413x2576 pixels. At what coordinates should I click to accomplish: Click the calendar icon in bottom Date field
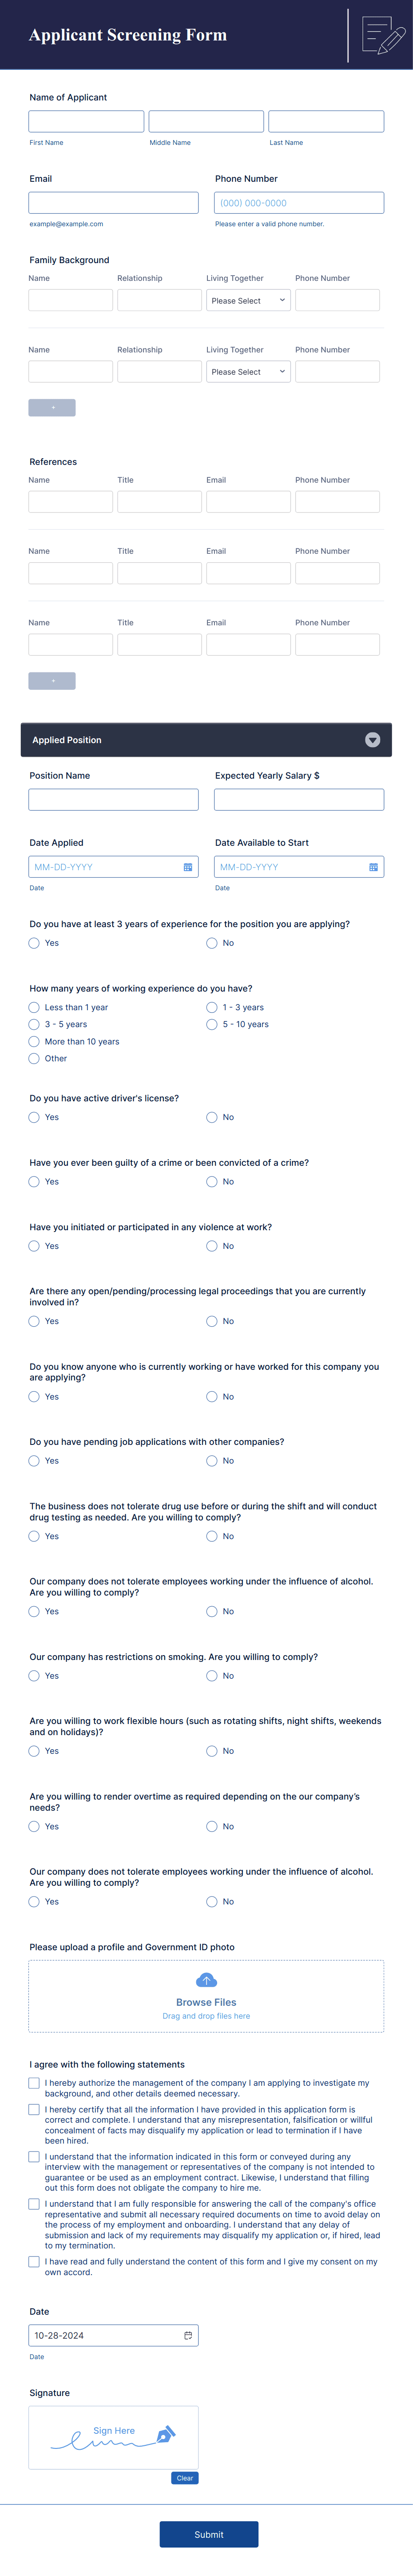click(x=188, y=2335)
